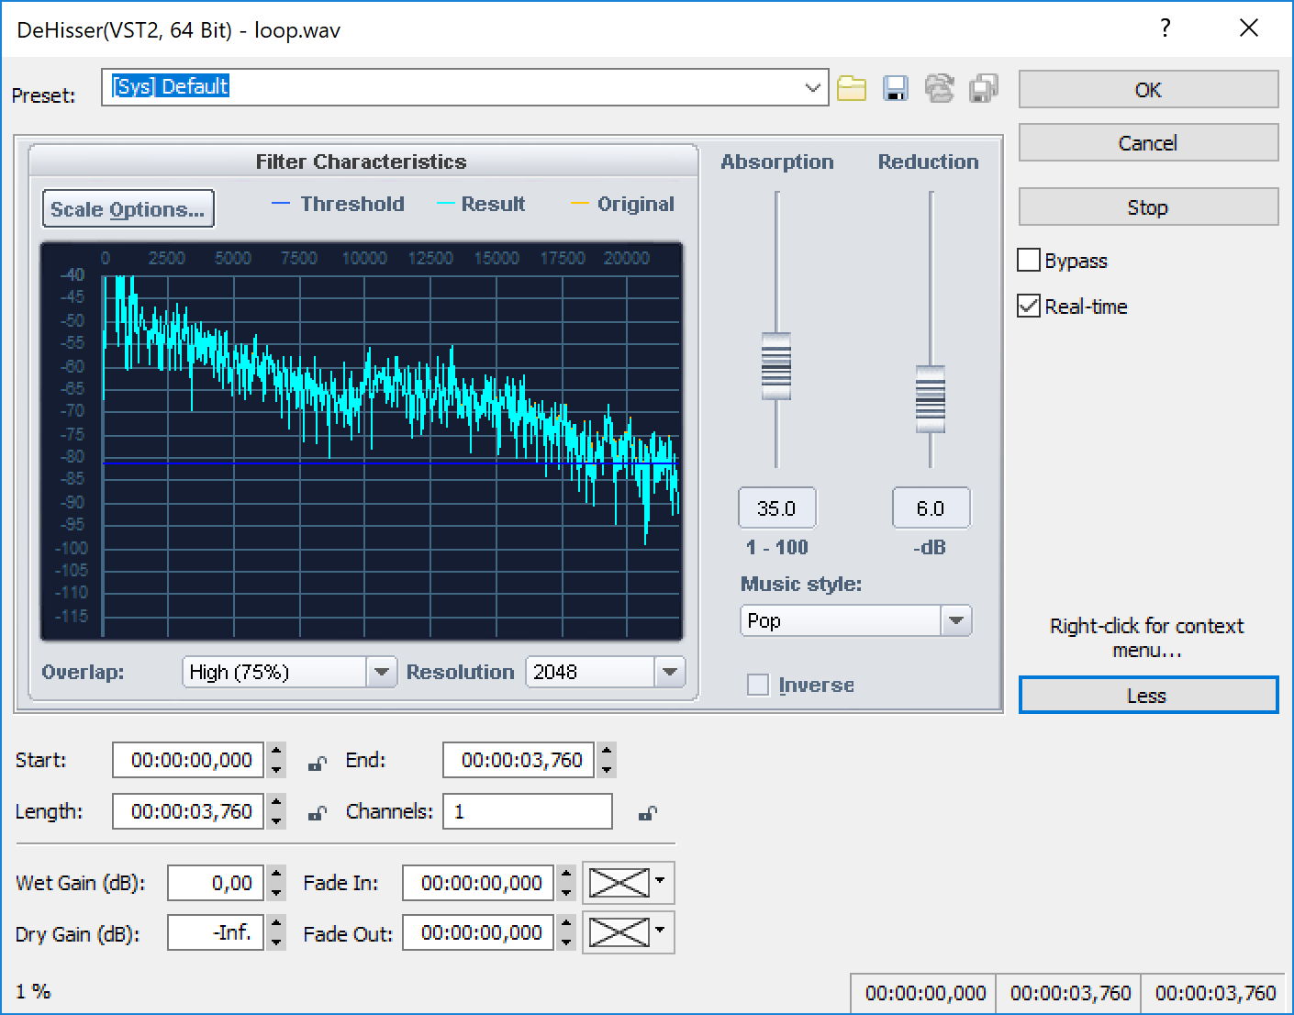1294x1015 pixels.
Task: Open the Fade In curve shape picker
Action: (629, 883)
